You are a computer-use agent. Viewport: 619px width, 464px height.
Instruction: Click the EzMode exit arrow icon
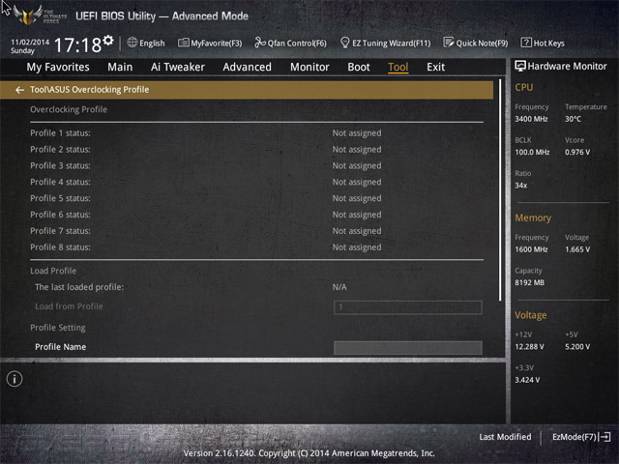(604, 437)
